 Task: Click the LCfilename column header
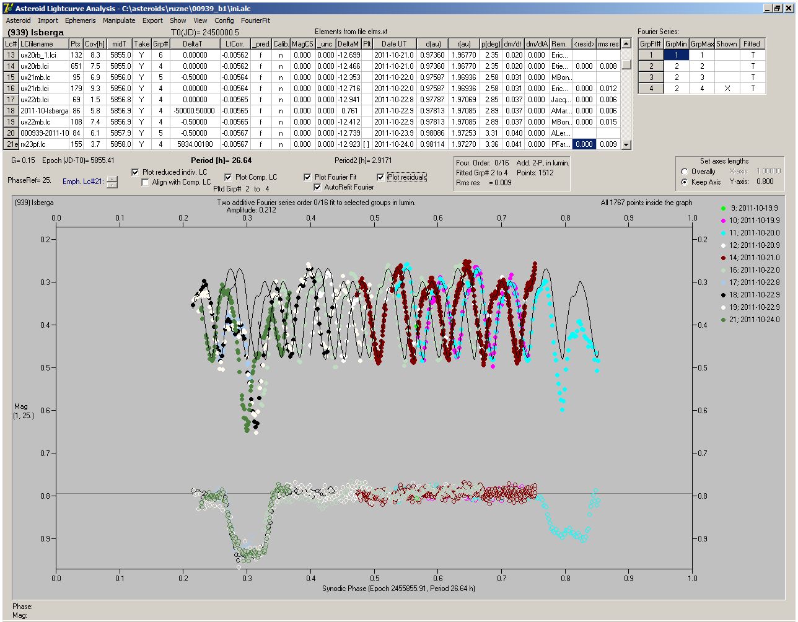coord(43,44)
